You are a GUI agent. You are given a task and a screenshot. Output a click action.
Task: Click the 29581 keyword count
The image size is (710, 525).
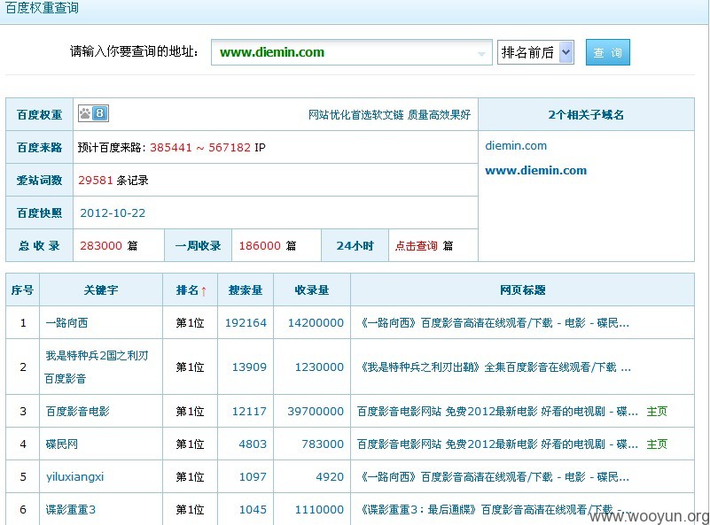point(95,180)
